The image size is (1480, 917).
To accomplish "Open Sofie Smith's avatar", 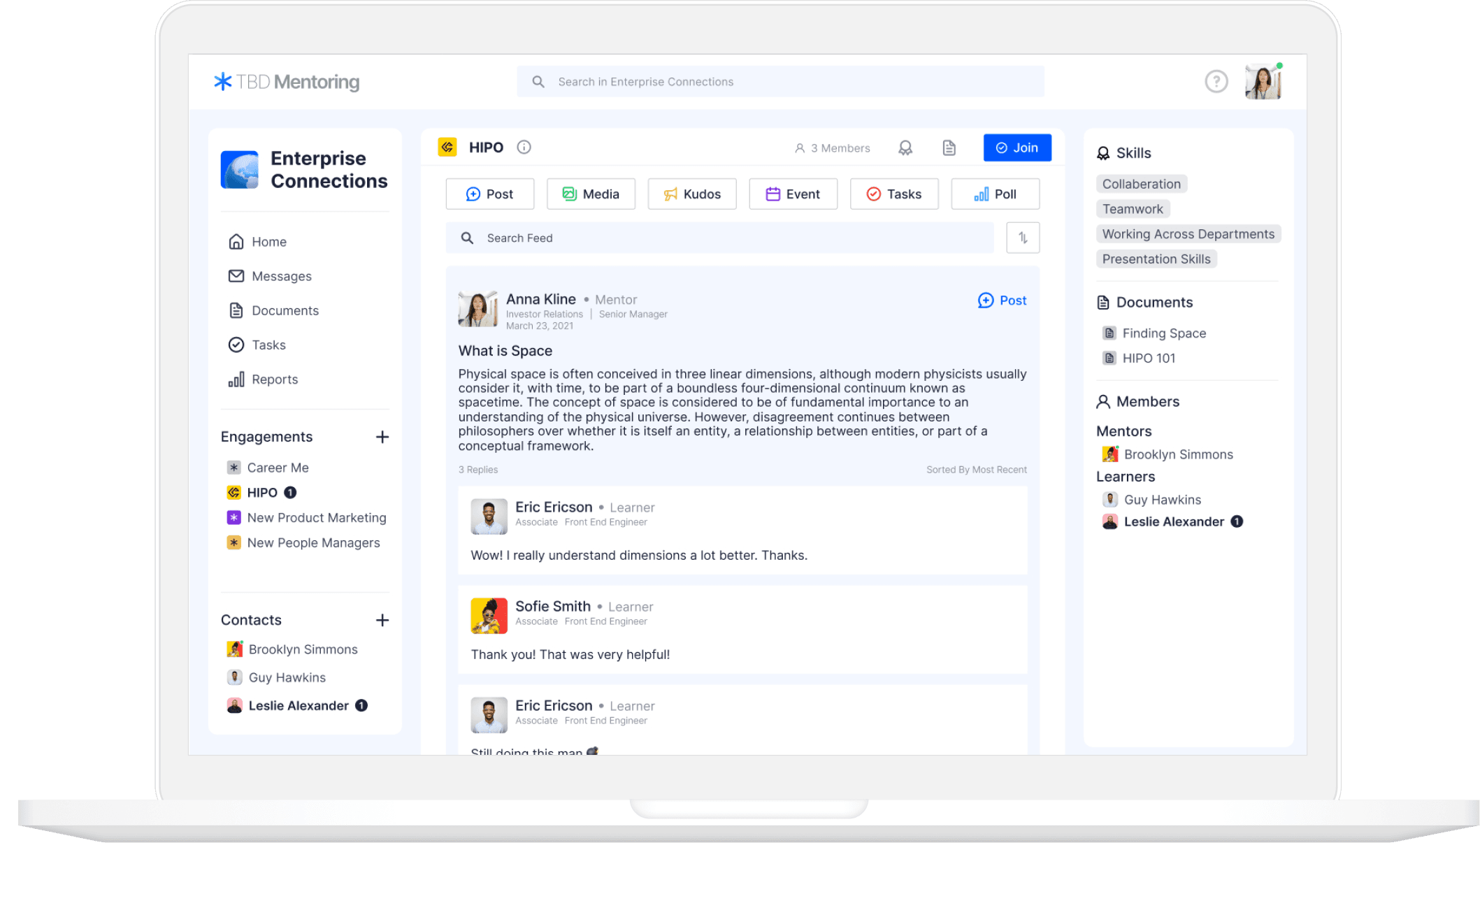I will pyautogui.click(x=489, y=616).
